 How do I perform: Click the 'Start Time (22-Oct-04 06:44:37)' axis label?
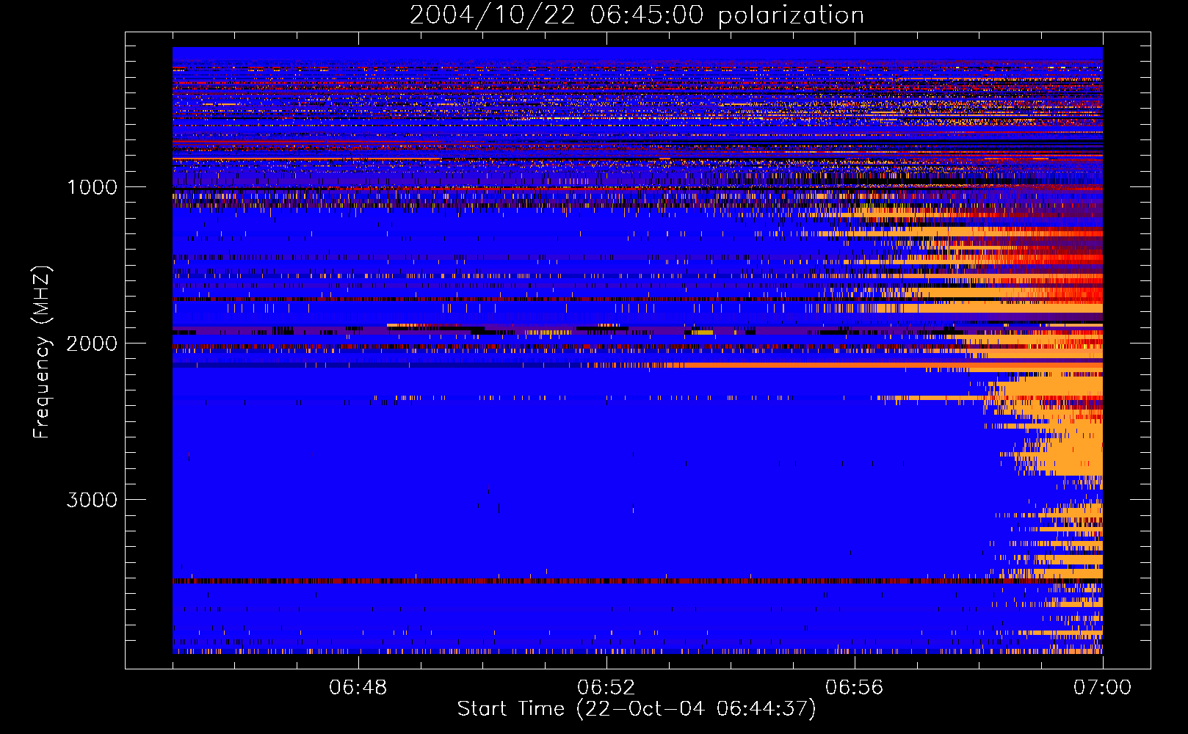coord(637,709)
